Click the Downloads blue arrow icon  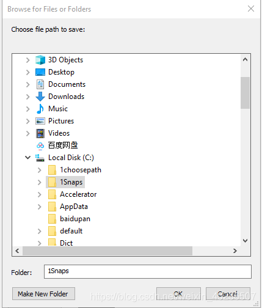click(x=40, y=97)
